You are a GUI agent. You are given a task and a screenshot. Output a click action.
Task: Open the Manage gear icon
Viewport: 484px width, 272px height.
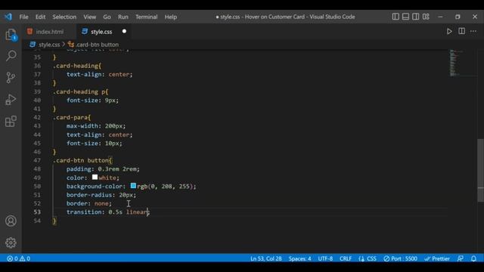click(11, 243)
